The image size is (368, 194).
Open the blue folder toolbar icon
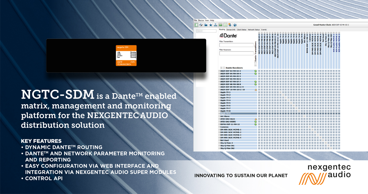pos(206,25)
